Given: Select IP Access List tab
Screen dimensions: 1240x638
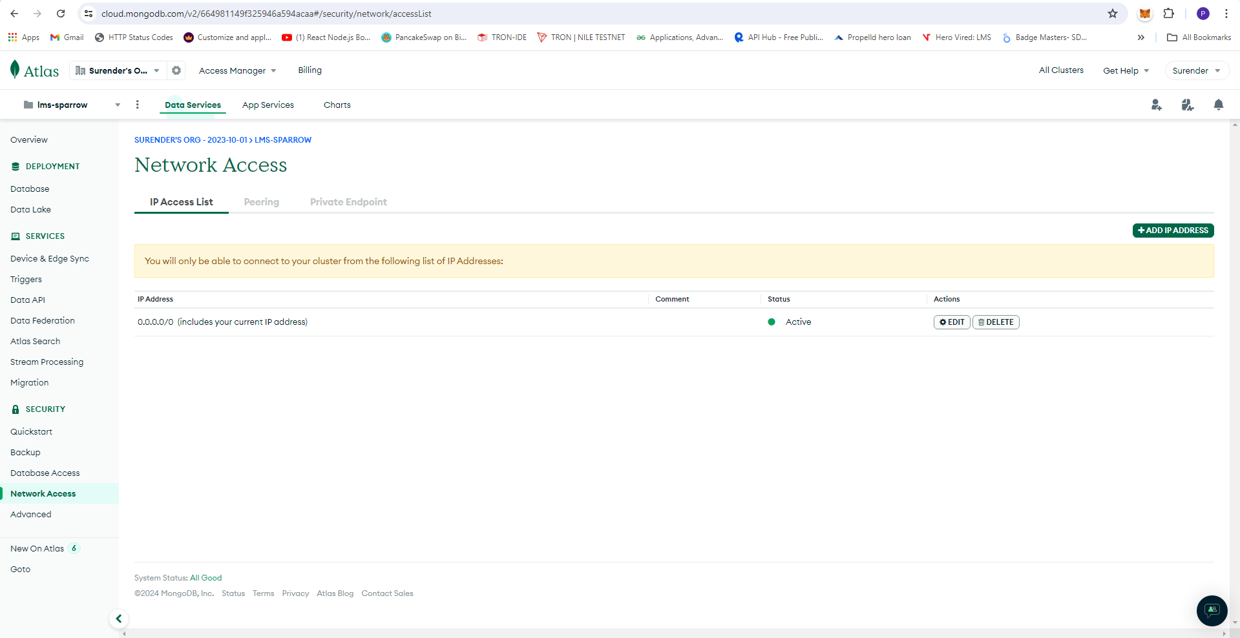Looking at the screenshot, I should (x=182, y=202).
